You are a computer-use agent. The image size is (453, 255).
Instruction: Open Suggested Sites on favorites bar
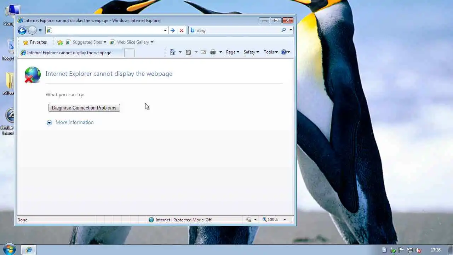coord(86,42)
